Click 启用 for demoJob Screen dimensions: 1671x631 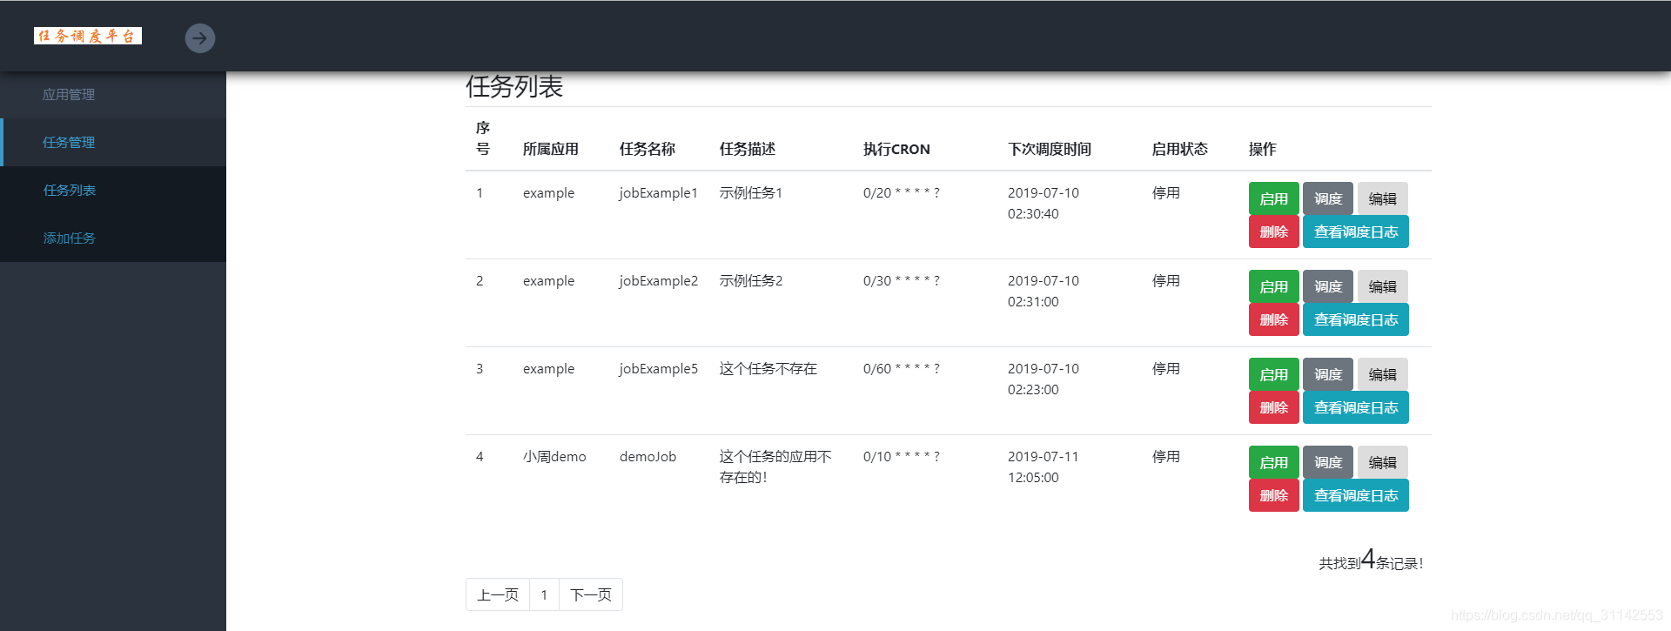(x=1273, y=462)
